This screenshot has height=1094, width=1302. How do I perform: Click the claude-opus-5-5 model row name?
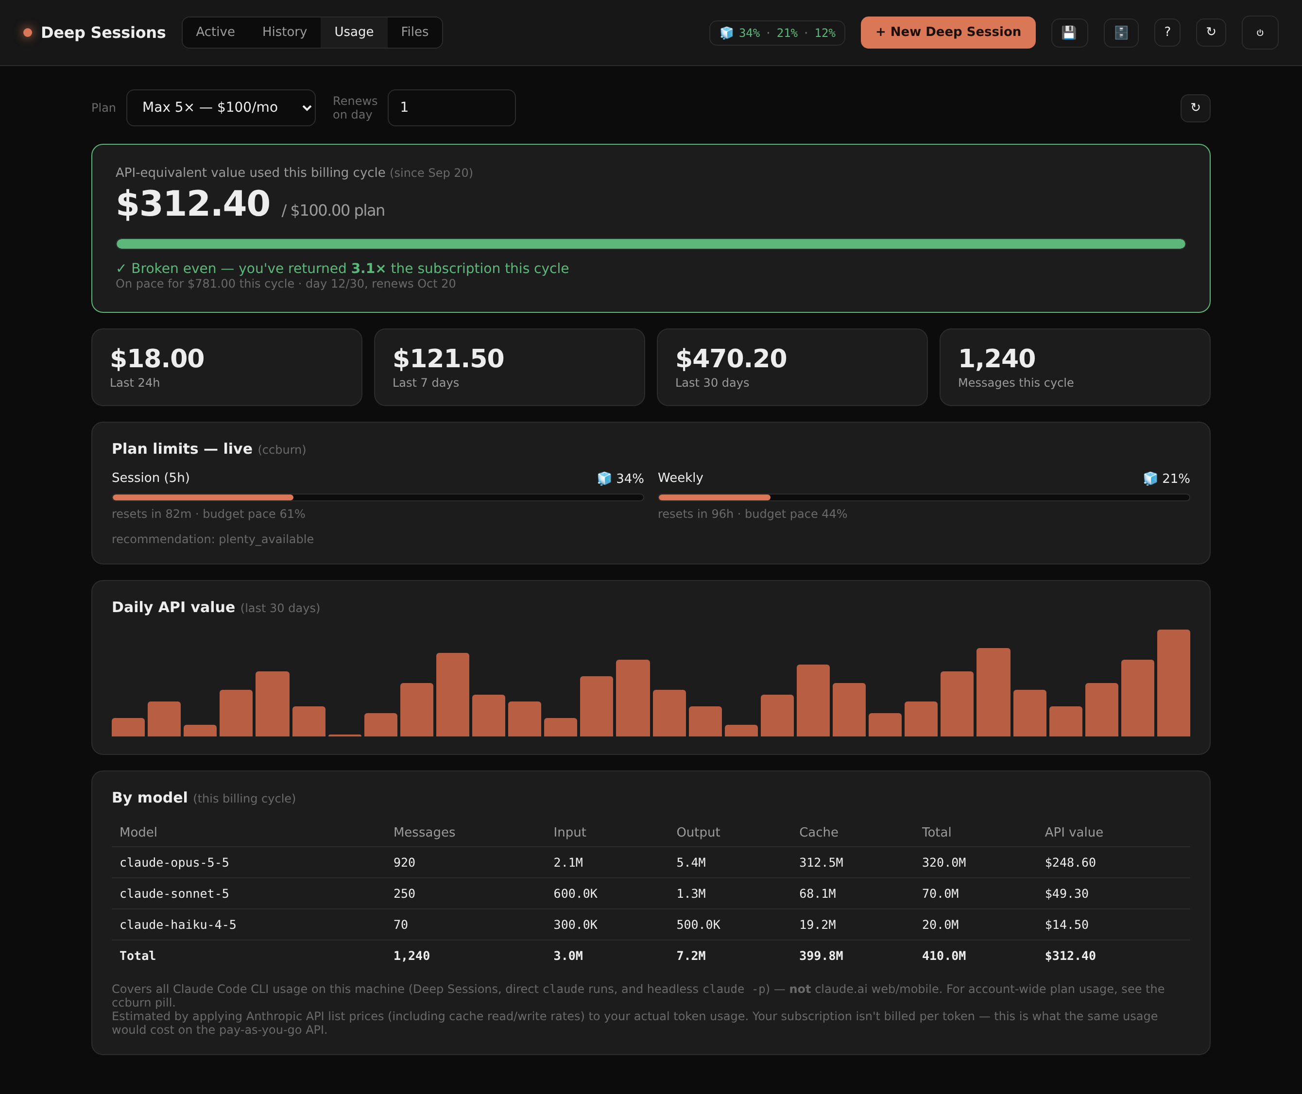(174, 862)
